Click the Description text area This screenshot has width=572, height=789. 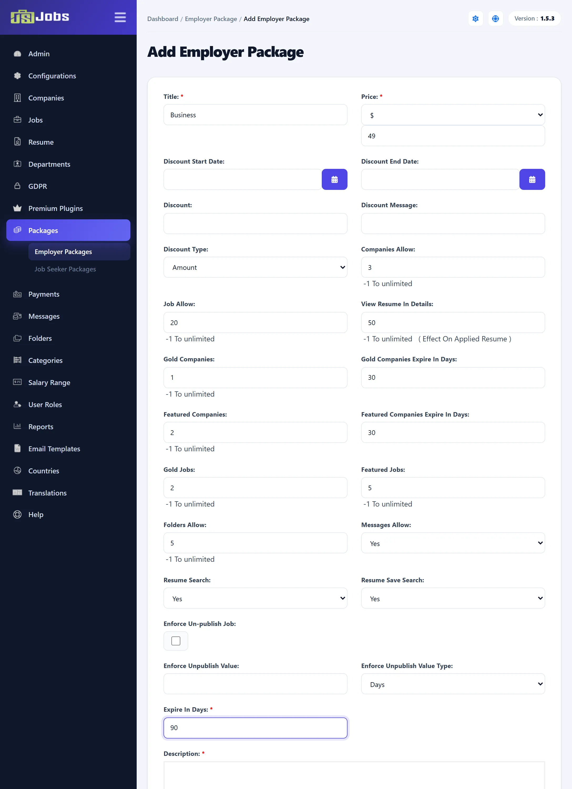(354, 775)
